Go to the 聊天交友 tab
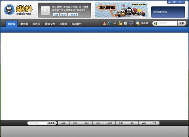Screen dimensions: 189x137 (50, 24)
